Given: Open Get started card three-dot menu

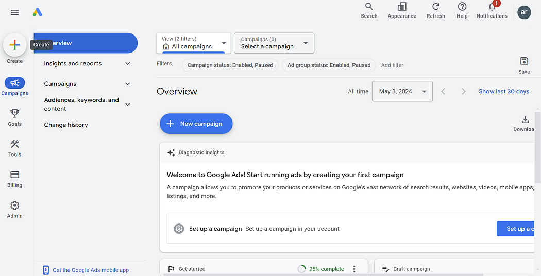Looking at the screenshot, I should pos(354,269).
